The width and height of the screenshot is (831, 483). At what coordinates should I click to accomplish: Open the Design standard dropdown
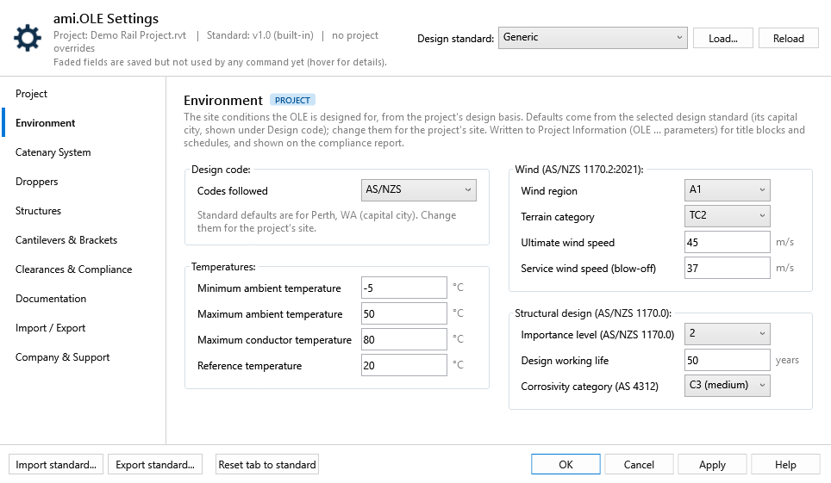tap(592, 38)
